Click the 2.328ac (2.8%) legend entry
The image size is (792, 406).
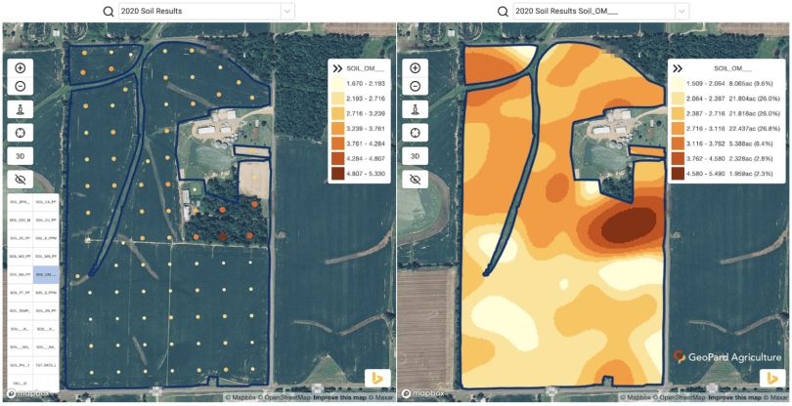[x=751, y=159]
